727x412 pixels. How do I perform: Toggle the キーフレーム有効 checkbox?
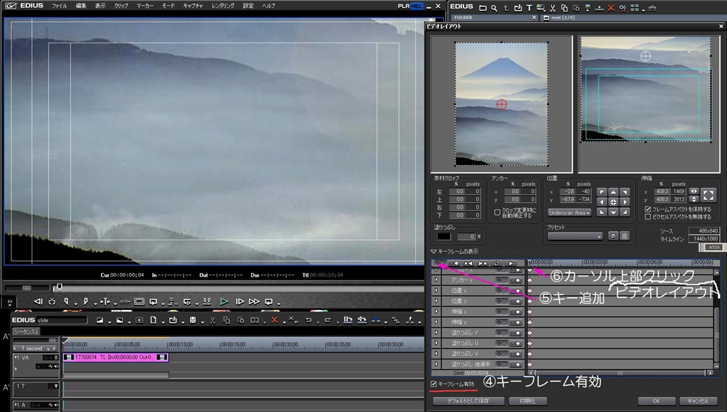pos(434,384)
